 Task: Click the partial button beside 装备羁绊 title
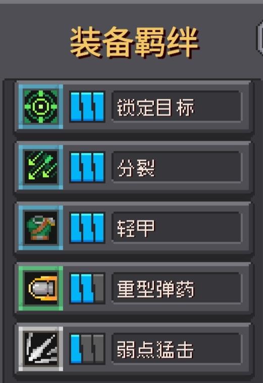coord(259,37)
